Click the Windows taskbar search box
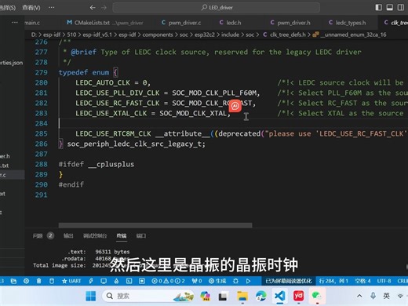The height and width of the screenshot is (306, 408). click(x=148, y=296)
